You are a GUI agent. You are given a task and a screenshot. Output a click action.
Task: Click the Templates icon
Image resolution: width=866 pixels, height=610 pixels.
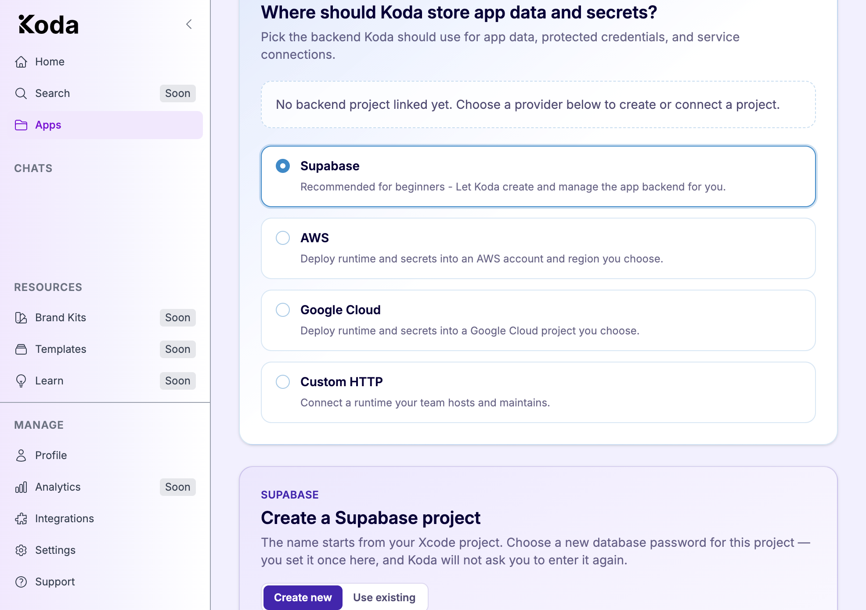click(21, 349)
